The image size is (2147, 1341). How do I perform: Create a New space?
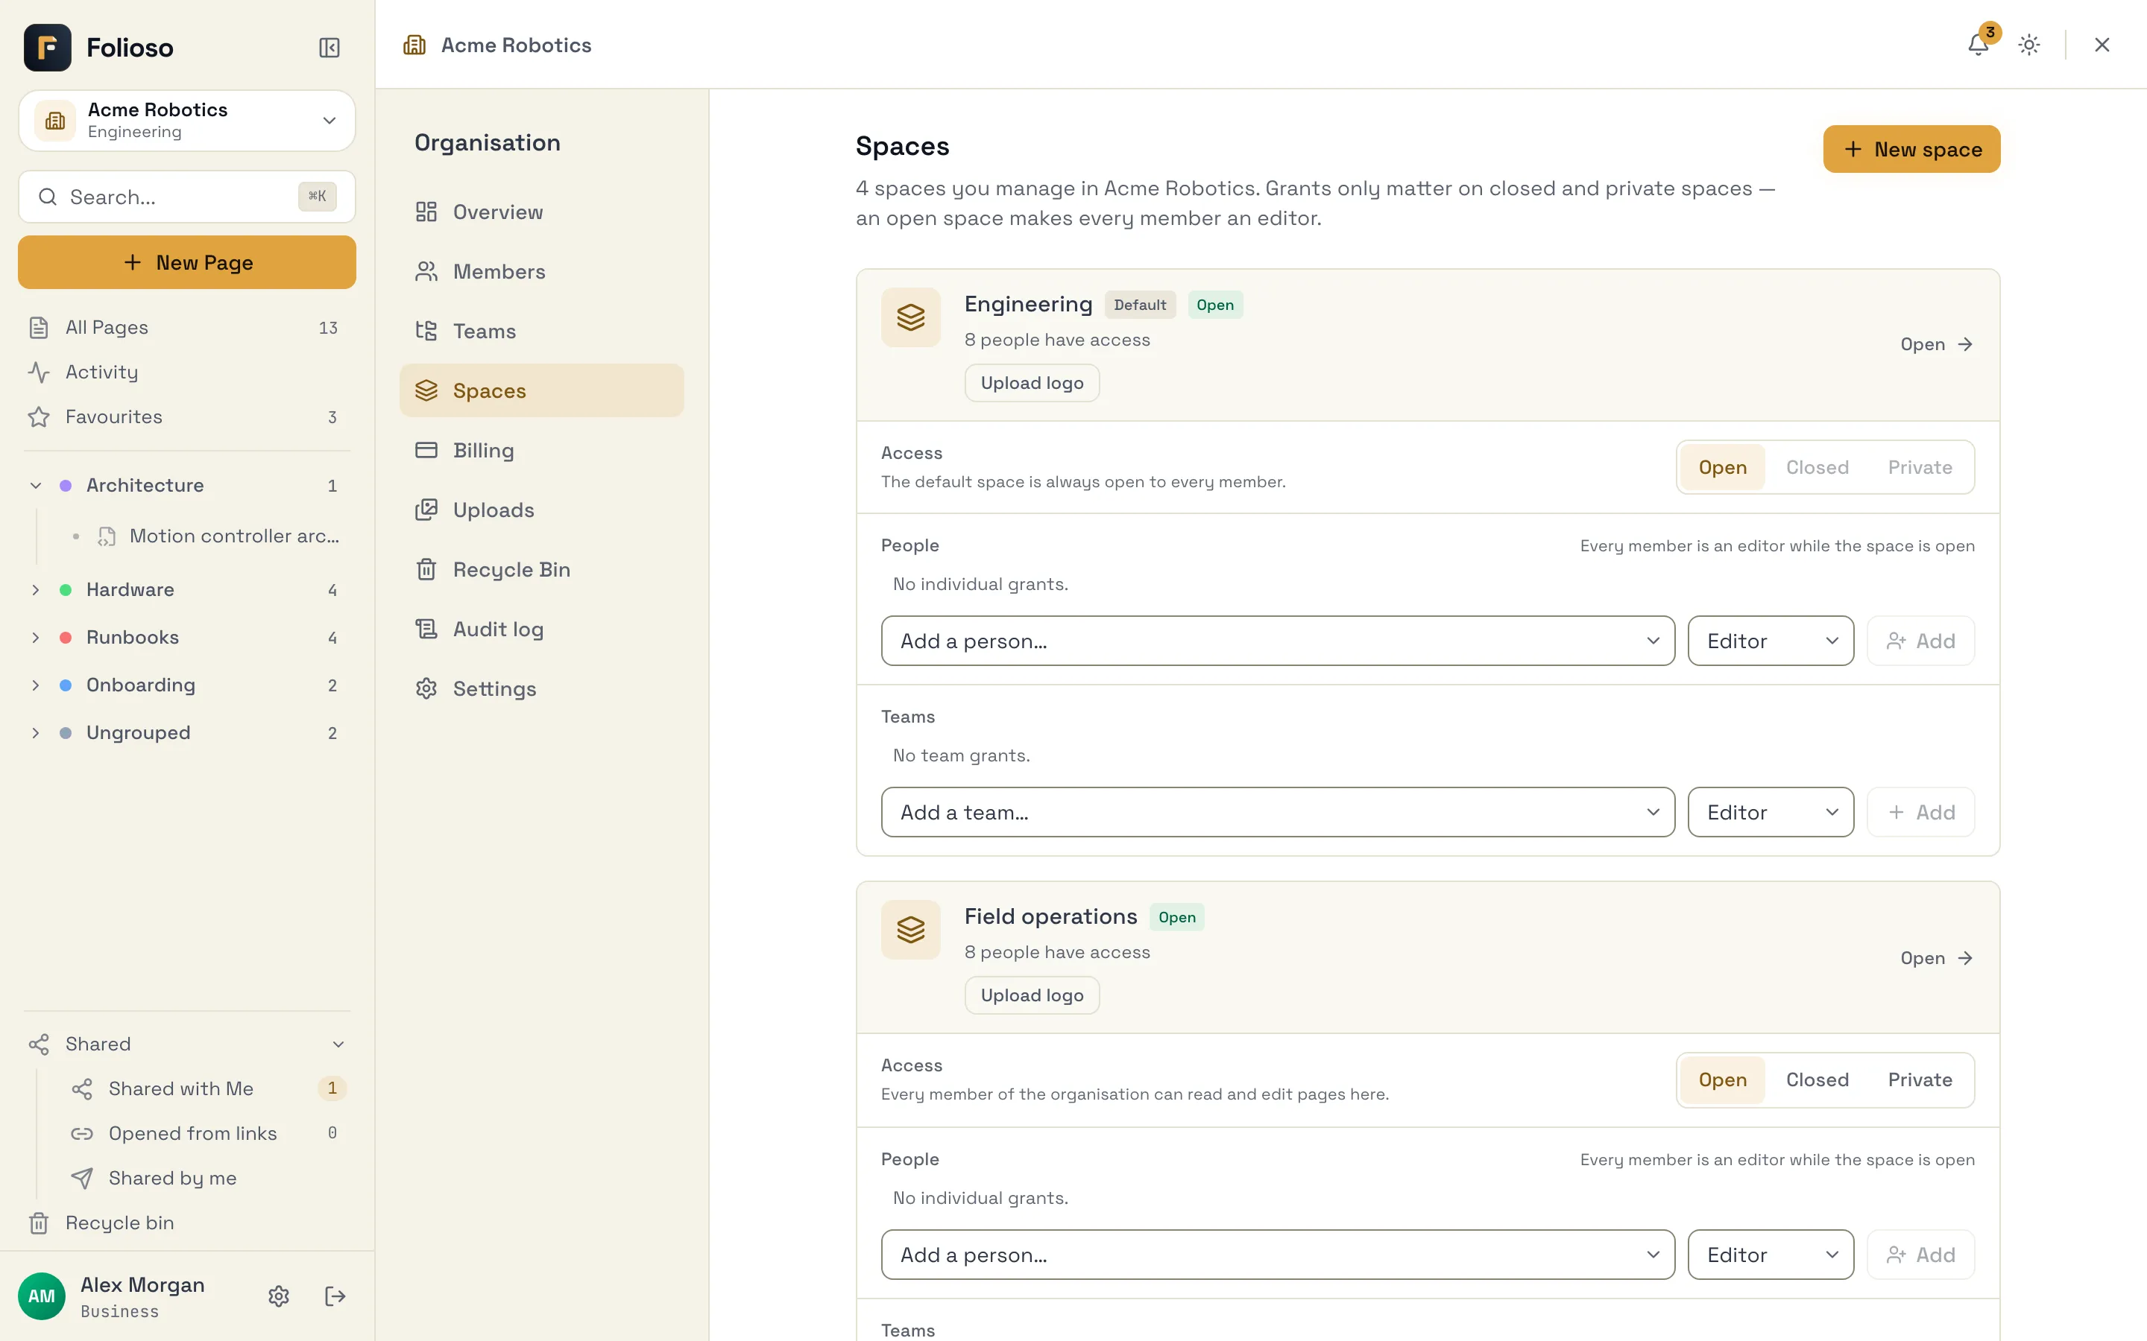(x=1911, y=149)
